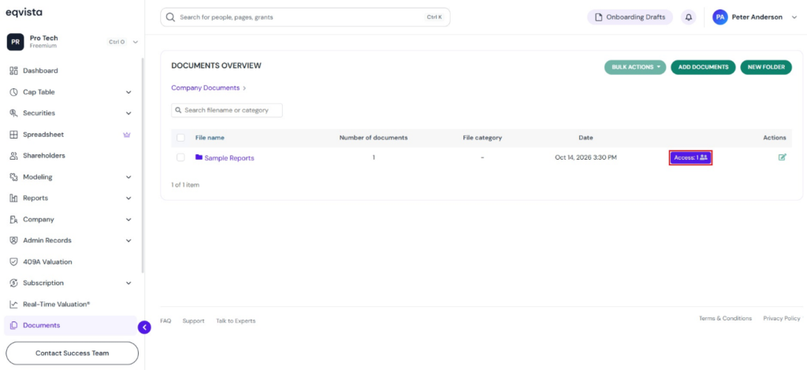The image size is (807, 370).
Task: Focus the Search filename or category field
Action: tap(227, 110)
